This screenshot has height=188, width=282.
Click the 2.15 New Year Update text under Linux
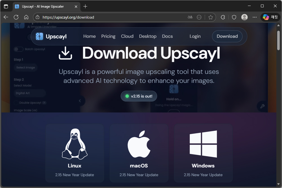tap(75, 175)
